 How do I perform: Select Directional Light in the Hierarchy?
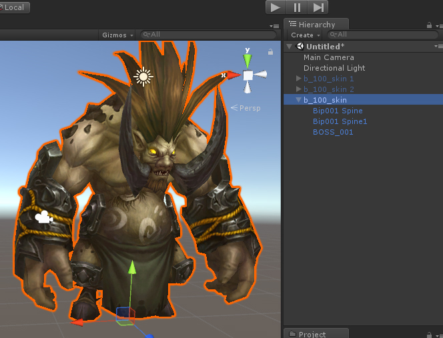coord(334,68)
